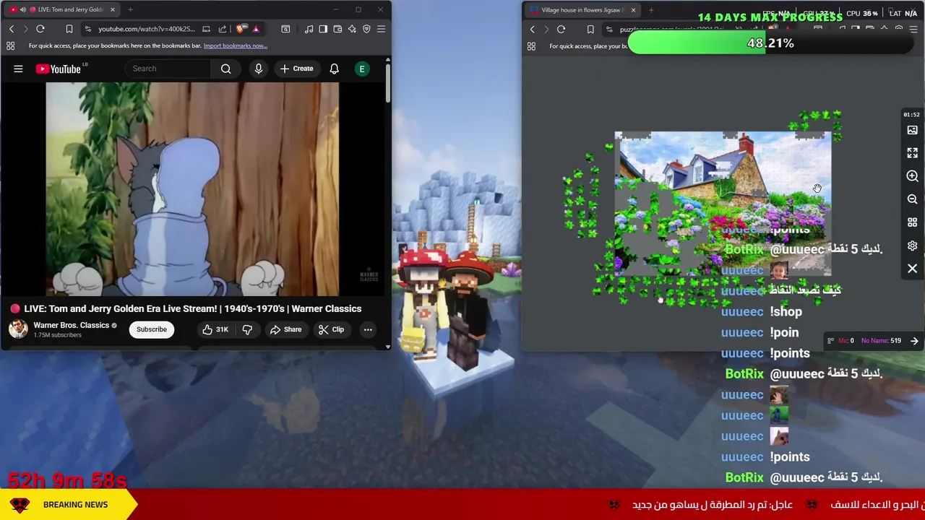Click the YouTube search magnifier button

click(x=226, y=69)
